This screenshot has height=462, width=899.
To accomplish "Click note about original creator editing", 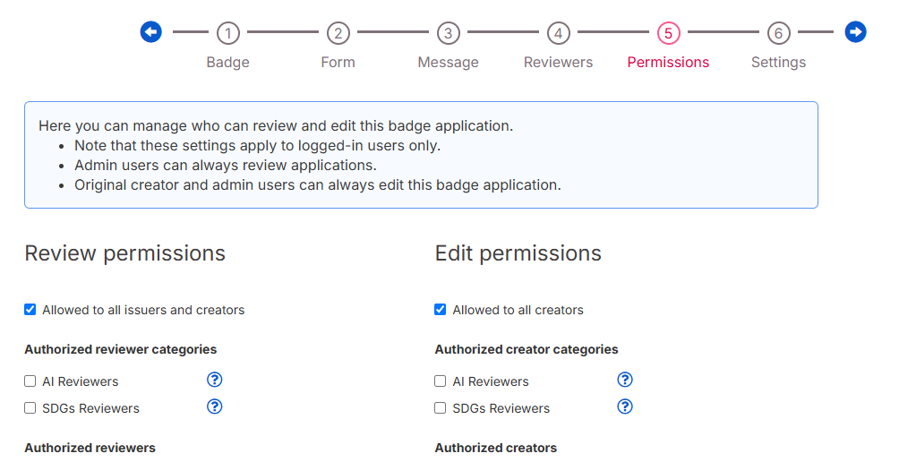I will point(318,185).
